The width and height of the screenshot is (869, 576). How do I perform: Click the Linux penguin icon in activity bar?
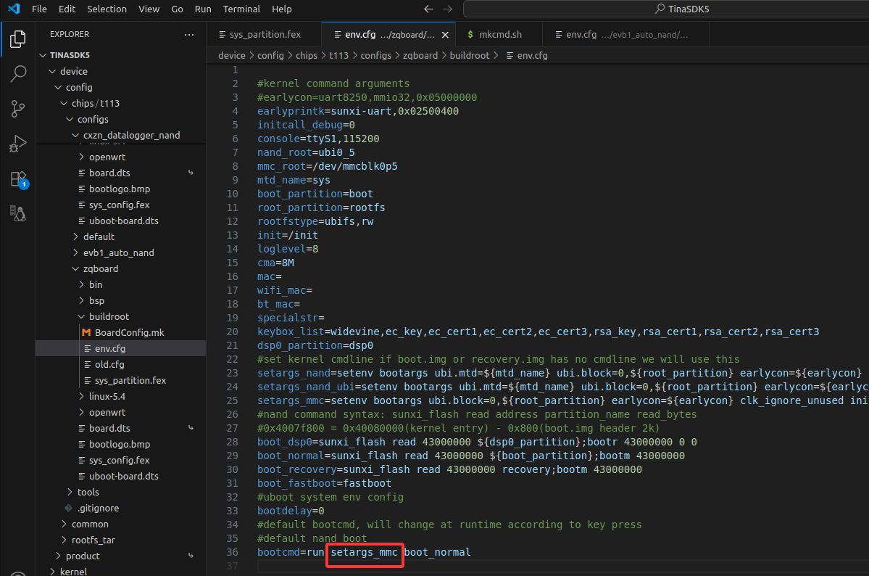tap(18, 213)
